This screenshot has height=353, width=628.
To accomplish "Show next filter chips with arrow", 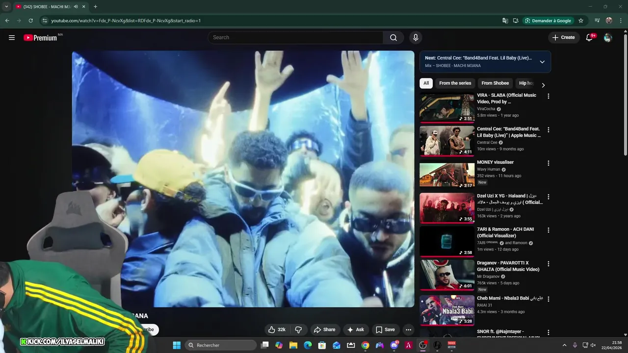I will pos(543,85).
